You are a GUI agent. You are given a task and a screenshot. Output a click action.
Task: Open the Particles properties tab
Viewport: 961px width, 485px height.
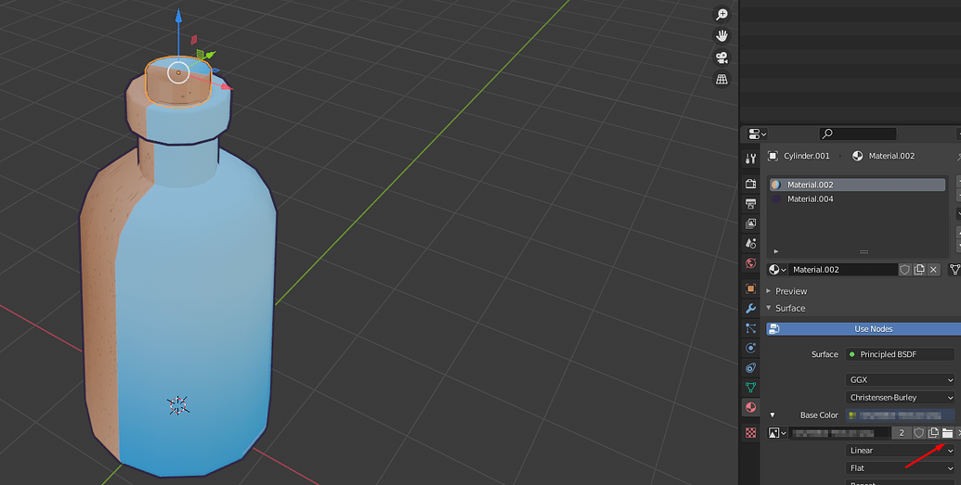751,328
